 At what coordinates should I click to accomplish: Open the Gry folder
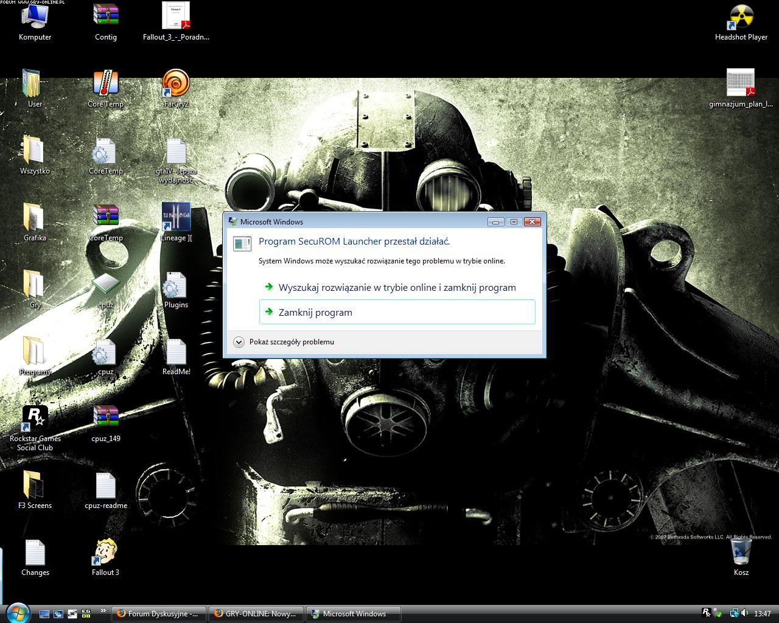[35, 290]
